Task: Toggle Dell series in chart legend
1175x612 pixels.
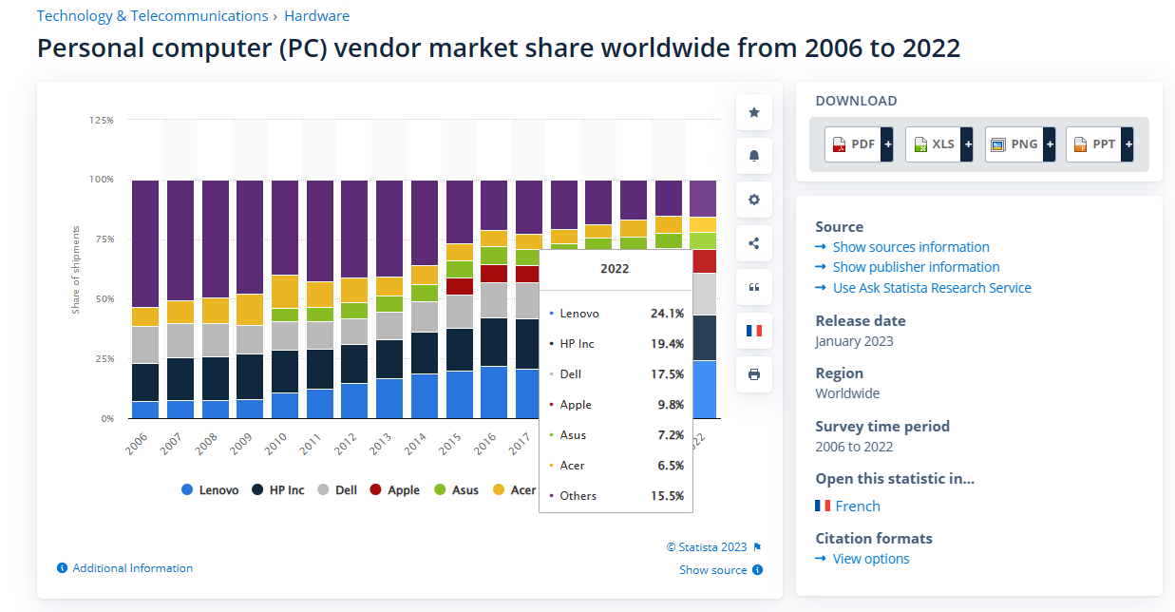Action: 337,490
